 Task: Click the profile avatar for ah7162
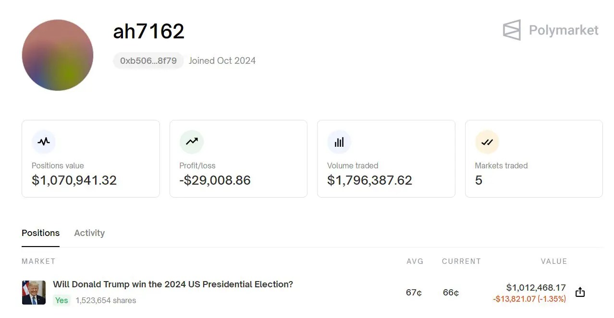pyautogui.click(x=57, y=55)
